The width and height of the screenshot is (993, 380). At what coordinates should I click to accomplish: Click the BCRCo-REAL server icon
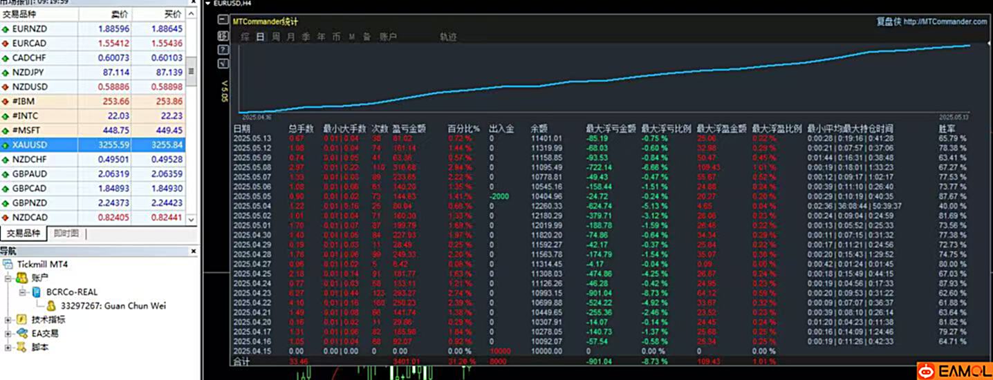pos(37,292)
